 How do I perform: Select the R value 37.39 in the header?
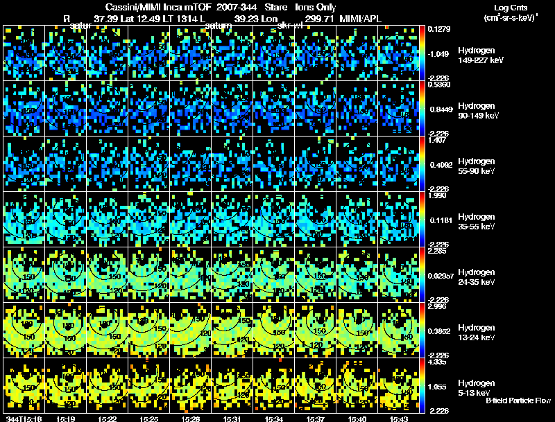pyautogui.click(x=106, y=19)
